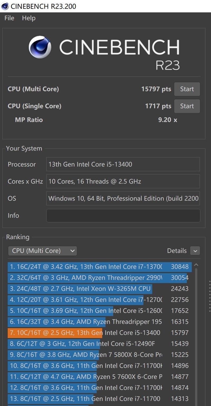Viewport: 211px width, 406px height.
Task: Start the CPU (Single Core) benchmark
Action: point(187,106)
